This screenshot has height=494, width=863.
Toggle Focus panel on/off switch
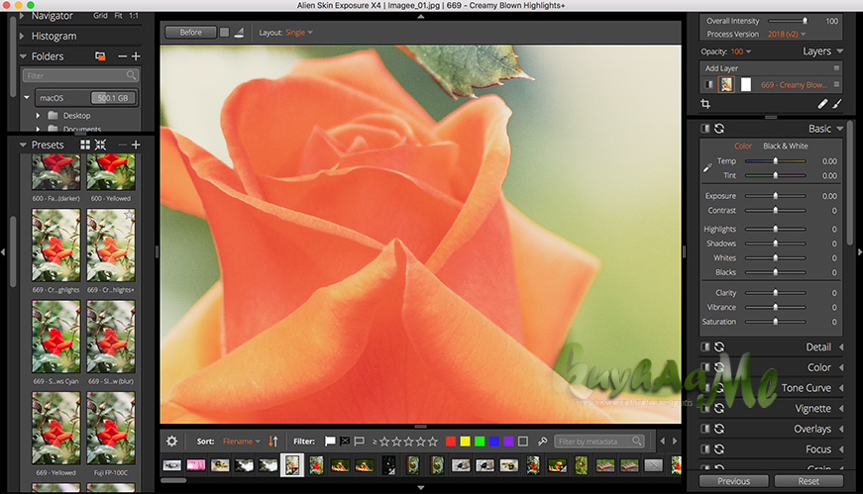705,448
